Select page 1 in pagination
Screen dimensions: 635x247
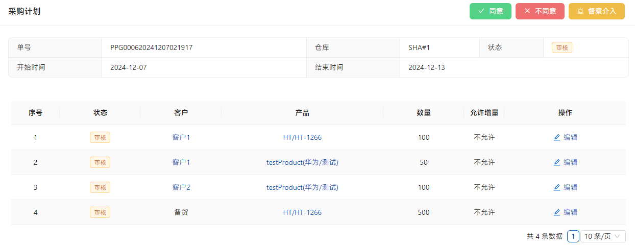(573, 236)
